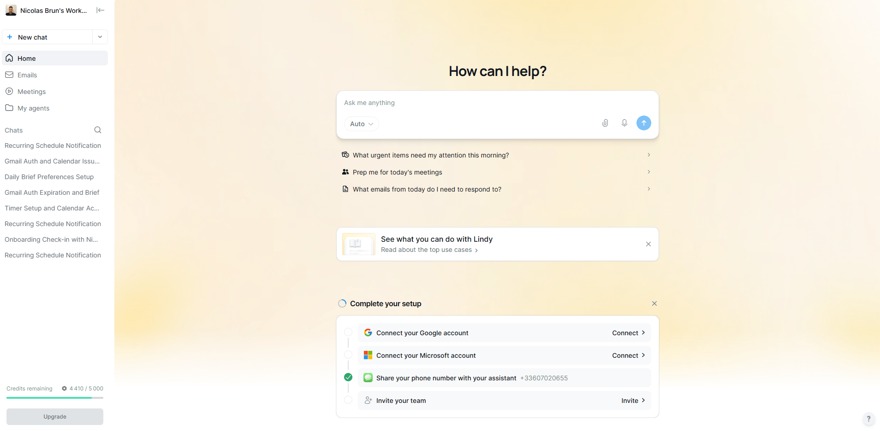Screen dimensions: 880x431
Task: Open Onboarding Check-in with Ni... chat
Action: 51,239
